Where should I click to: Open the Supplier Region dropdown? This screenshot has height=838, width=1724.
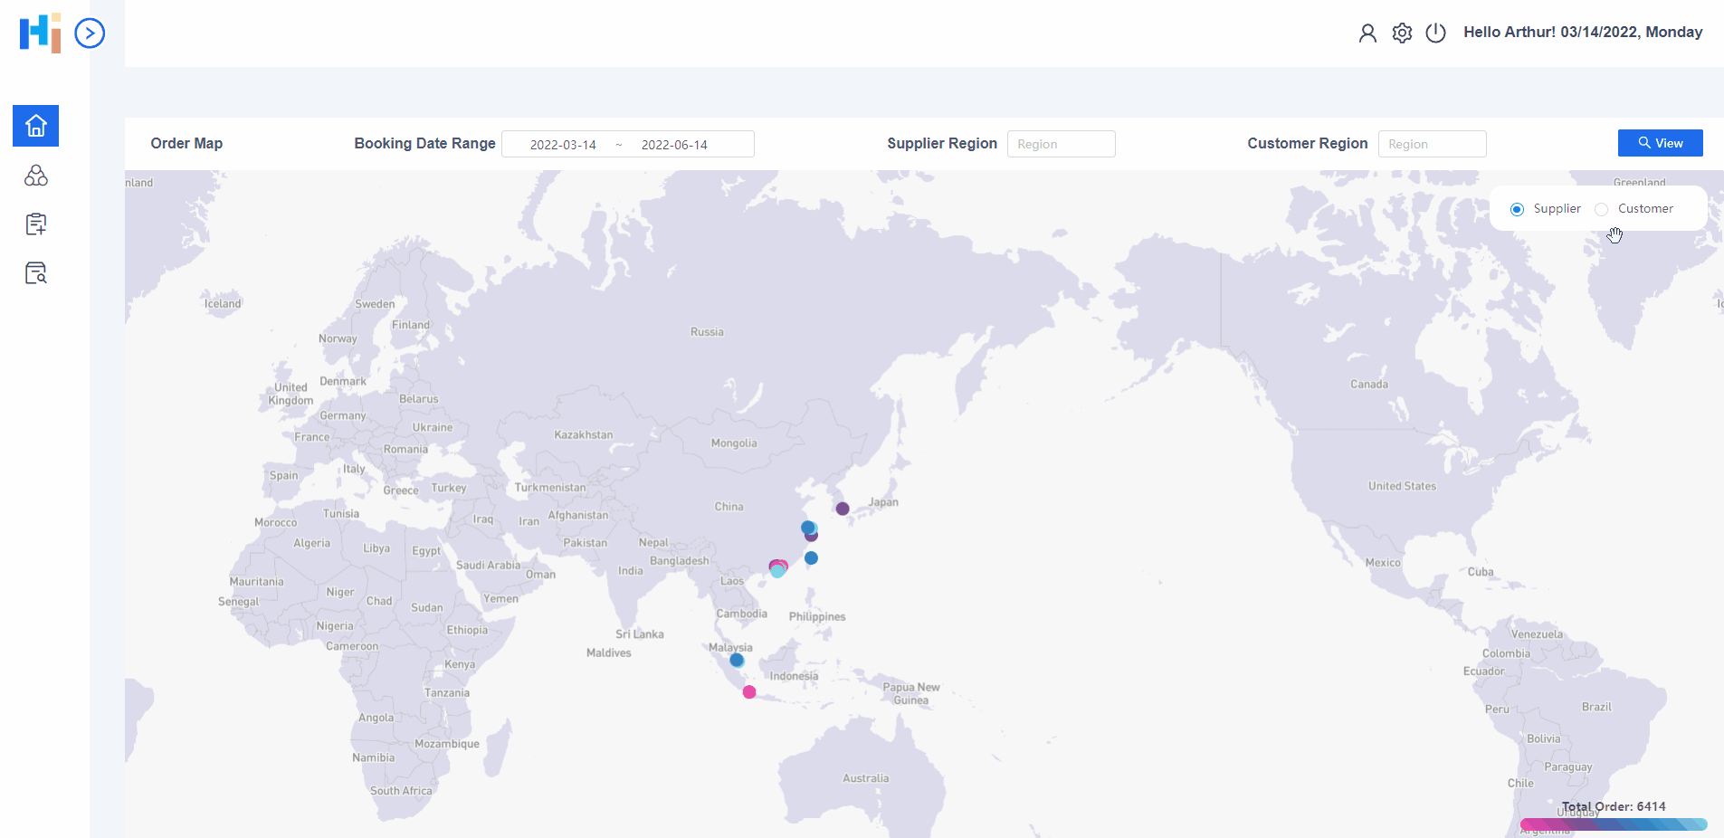[x=1061, y=144]
